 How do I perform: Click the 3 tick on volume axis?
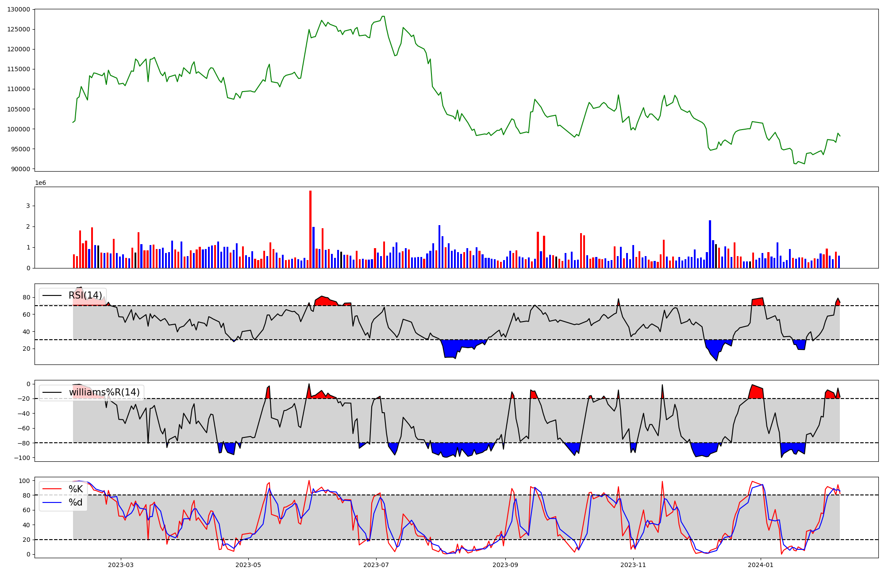click(x=28, y=206)
